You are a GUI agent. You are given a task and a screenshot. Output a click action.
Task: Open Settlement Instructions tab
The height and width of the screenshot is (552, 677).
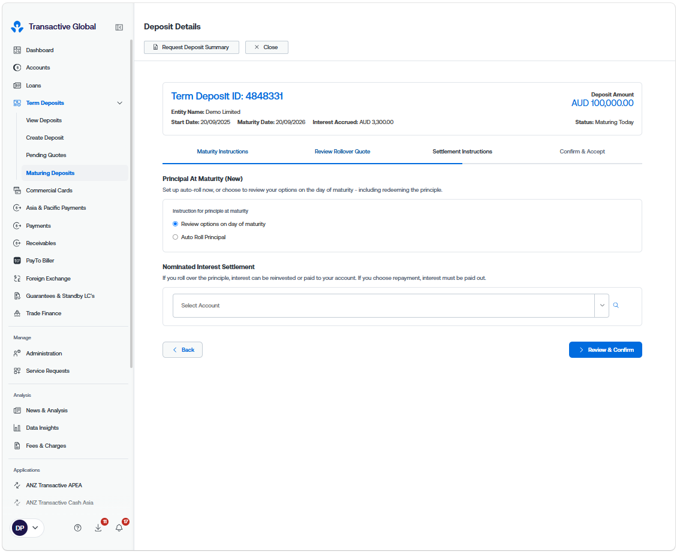click(462, 152)
